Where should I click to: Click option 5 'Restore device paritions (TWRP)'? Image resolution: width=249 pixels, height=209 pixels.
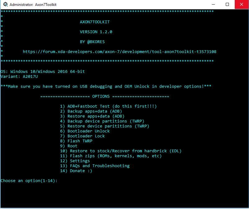pos(104,126)
